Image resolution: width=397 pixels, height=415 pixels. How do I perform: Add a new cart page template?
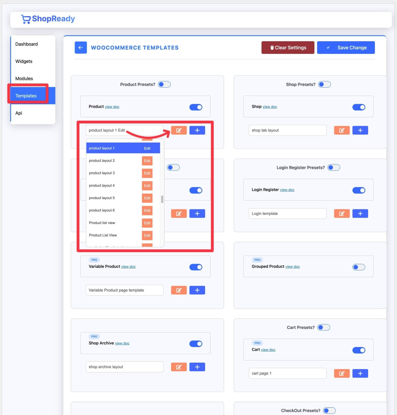(360, 373)
